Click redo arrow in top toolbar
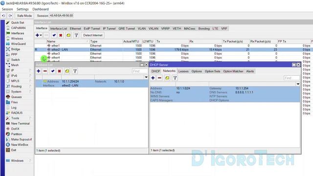313x176 pixels. coord(10,16)
